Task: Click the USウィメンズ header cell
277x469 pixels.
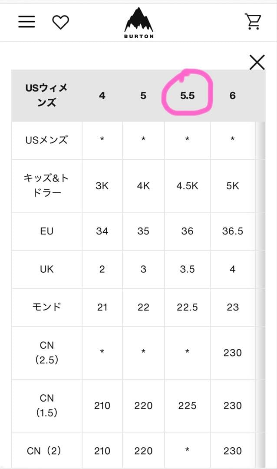Action: coord(46,96)
